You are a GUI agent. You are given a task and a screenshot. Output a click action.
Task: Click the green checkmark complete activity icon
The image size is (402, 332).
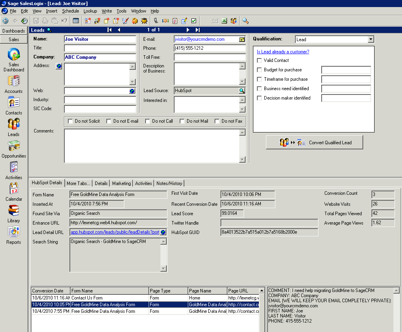coord(194,21)
